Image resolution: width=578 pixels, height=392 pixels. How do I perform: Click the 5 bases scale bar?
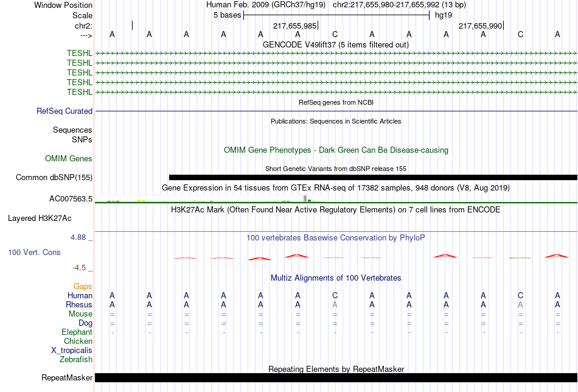click(336, 15)
